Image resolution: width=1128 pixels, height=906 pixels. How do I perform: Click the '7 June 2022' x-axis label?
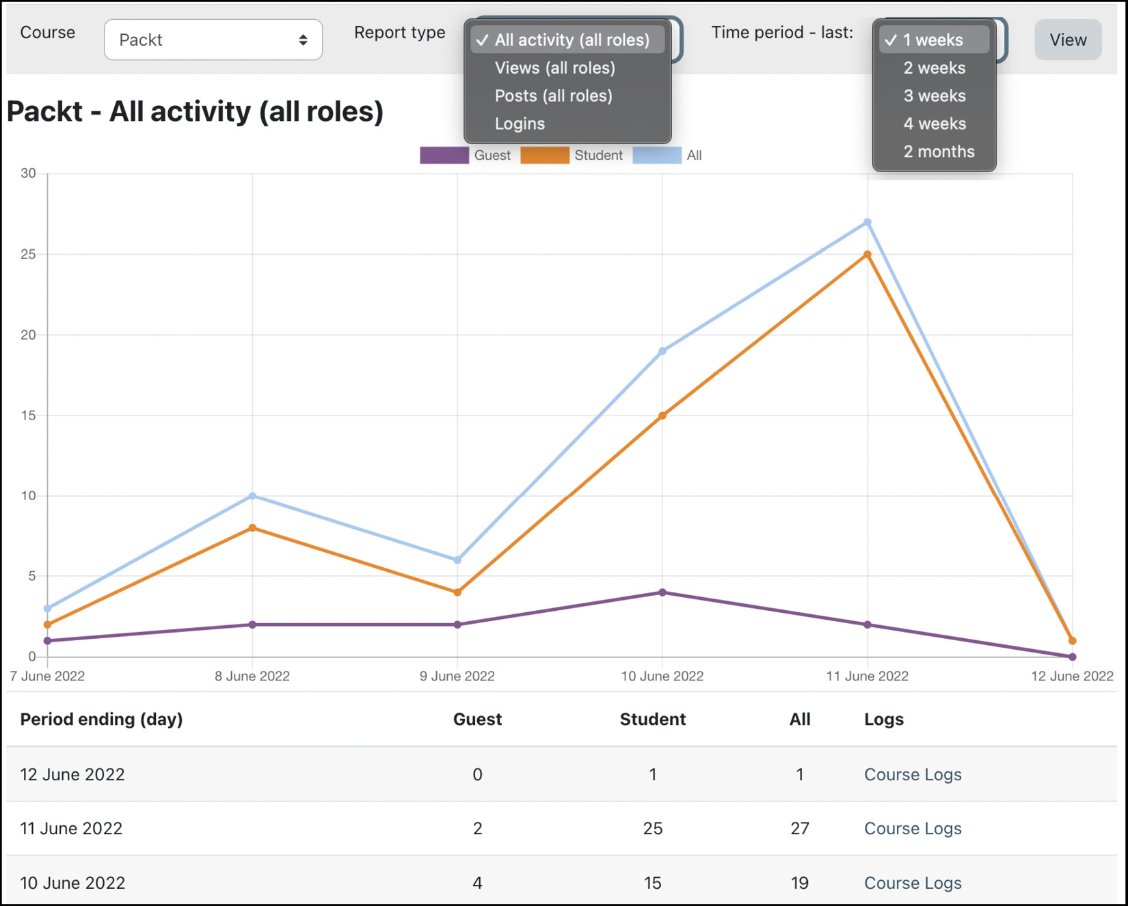47,676
